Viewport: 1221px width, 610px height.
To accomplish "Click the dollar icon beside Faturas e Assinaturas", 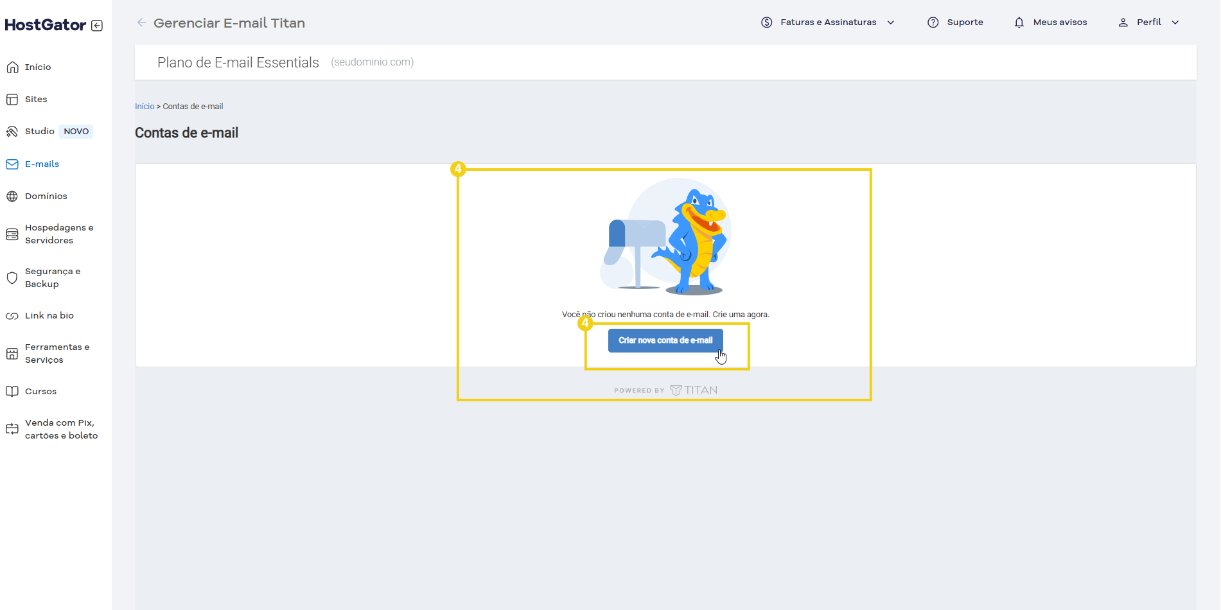I will [x=767, y=22].
